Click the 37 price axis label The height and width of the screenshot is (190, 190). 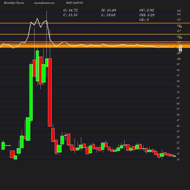[x=178, y=131]
